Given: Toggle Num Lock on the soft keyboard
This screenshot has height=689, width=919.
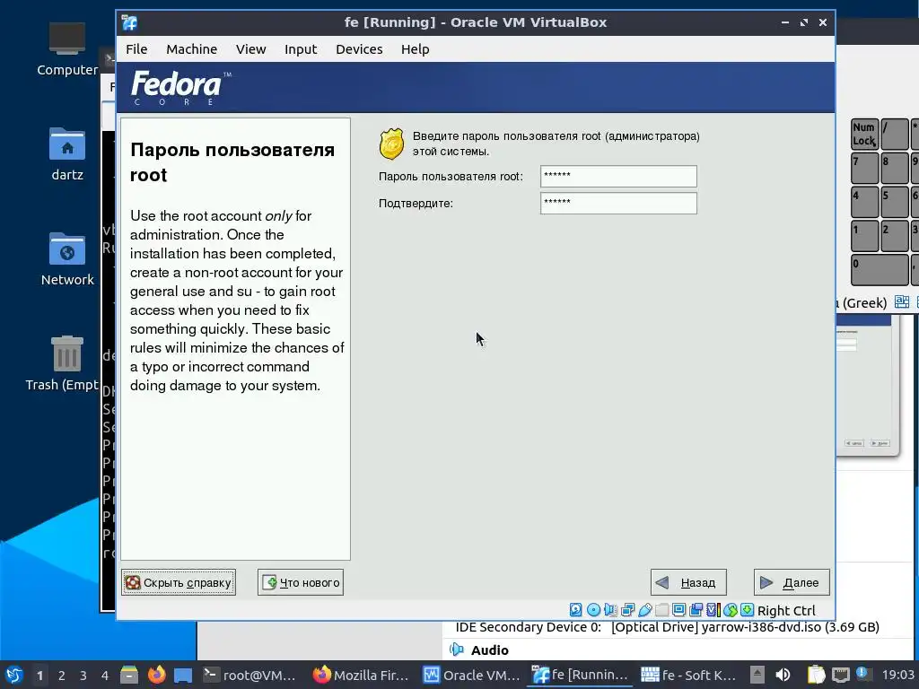Looking at the screenshot, I should 864,135.
